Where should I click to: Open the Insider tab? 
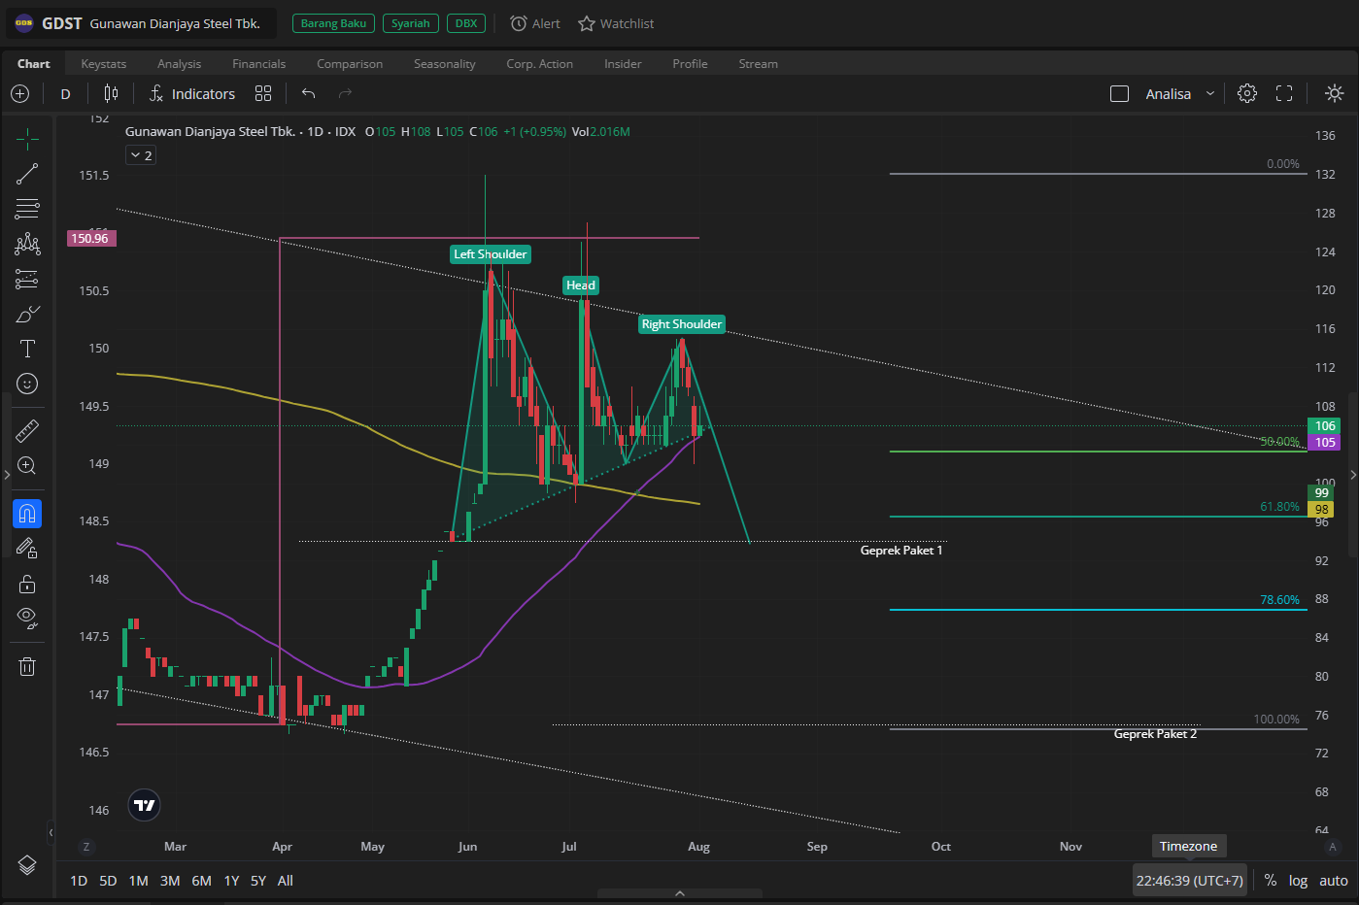623,64
